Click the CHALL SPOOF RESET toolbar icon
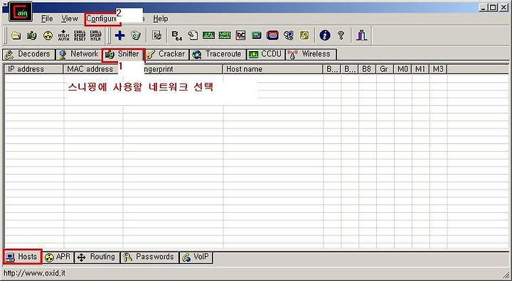 tap(80, 35)
